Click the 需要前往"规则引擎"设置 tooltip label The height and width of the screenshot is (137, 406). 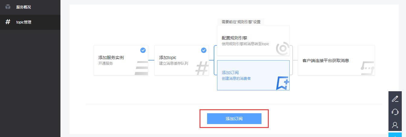241,22
